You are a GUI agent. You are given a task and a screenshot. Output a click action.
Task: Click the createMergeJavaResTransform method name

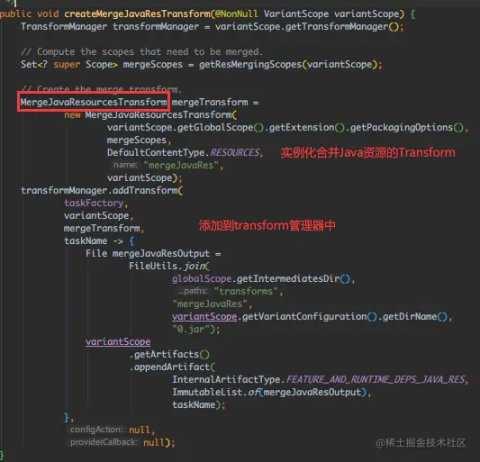click(x=137, y=14)
